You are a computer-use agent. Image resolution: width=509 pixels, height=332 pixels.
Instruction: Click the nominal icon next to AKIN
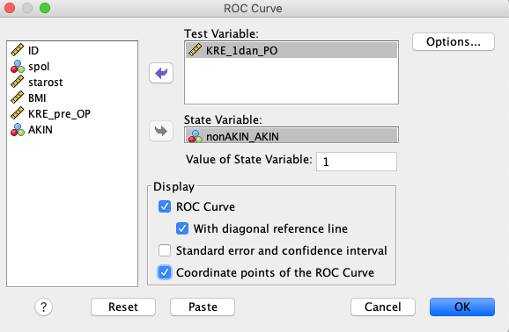point(18,130)
